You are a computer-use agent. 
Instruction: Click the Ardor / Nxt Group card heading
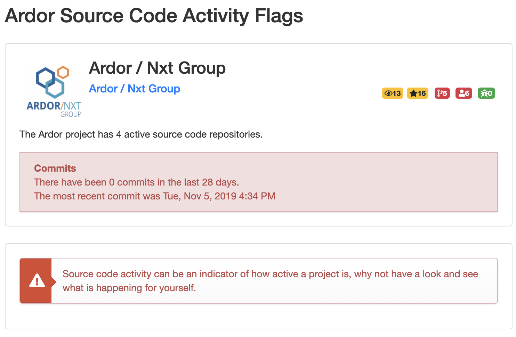point(158,68)
